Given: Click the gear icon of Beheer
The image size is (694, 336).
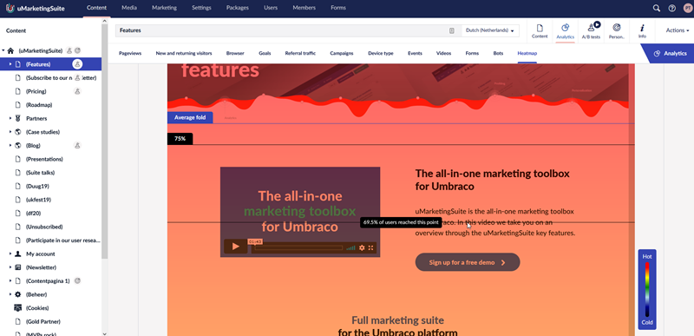Looking at the screenshot, I should [x=18, y=294].
